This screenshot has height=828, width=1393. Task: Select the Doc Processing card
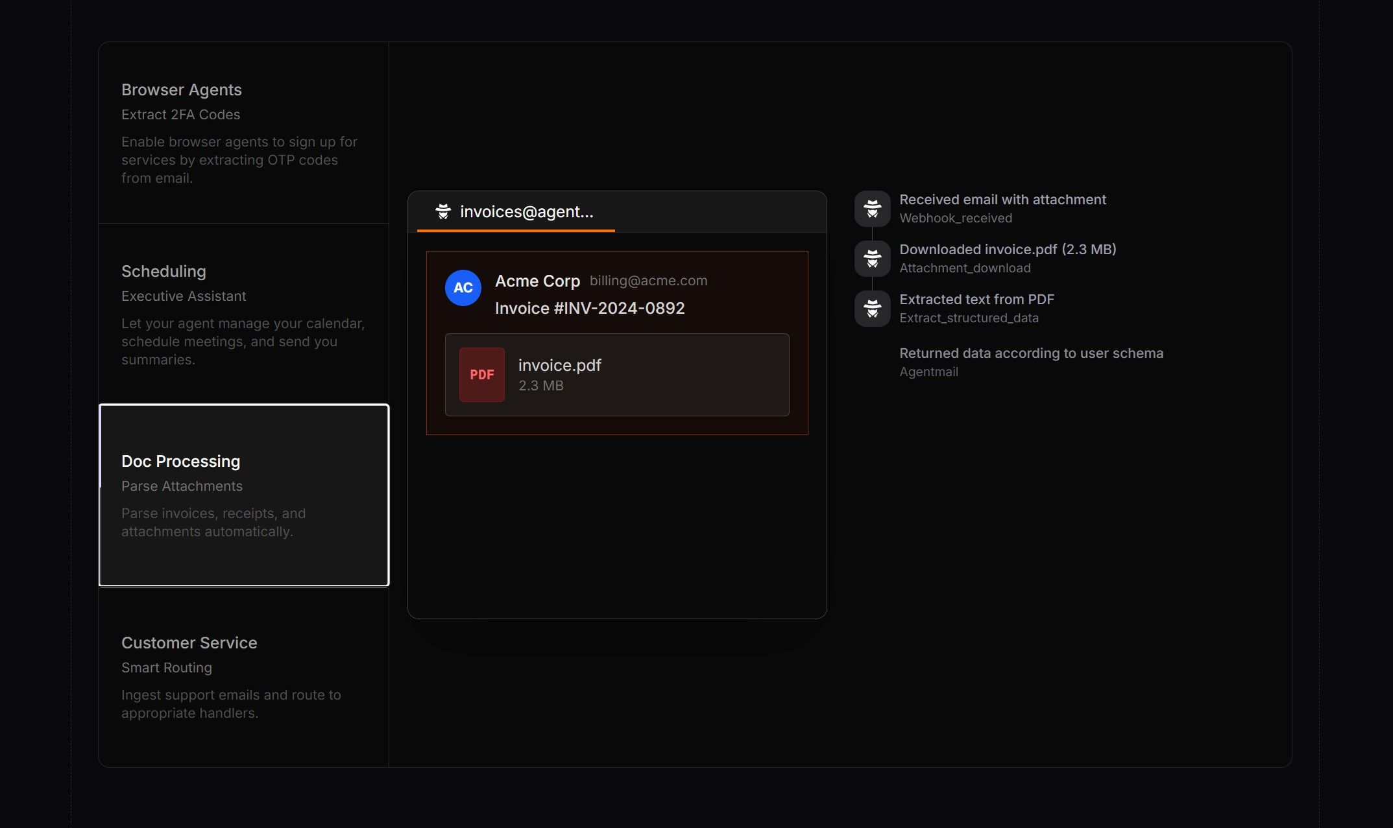pyautogui.click(x=243, y=495)
